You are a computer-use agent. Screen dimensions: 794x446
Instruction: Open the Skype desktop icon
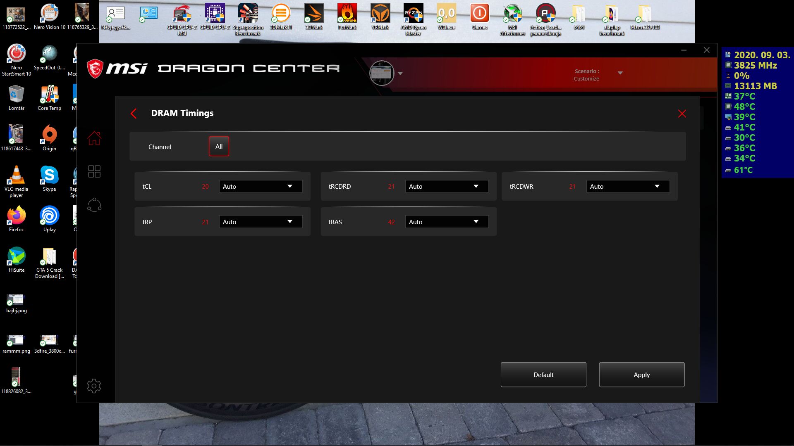(50, 179)
